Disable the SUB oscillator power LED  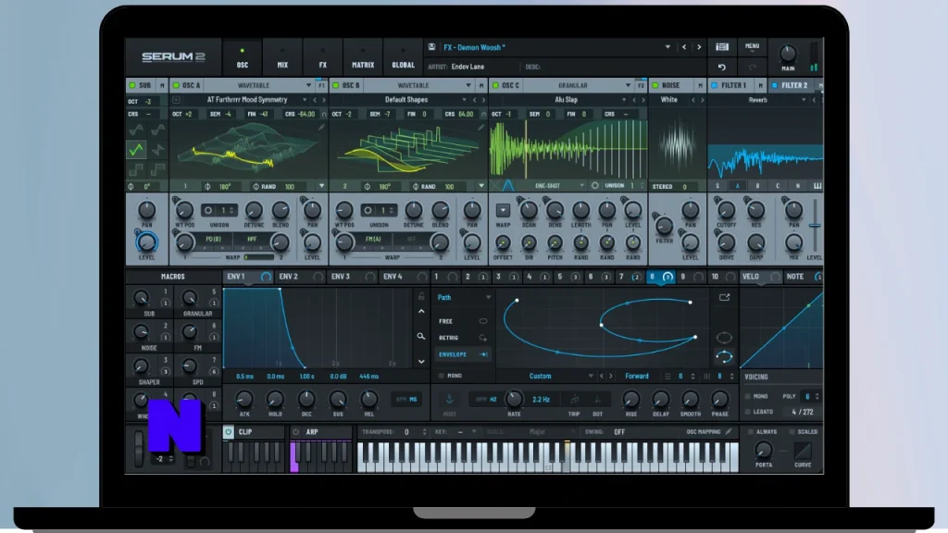[132, 85]
